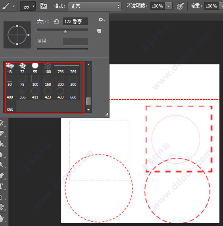Enable pressure for opacity icon

[x=180, y=6]
